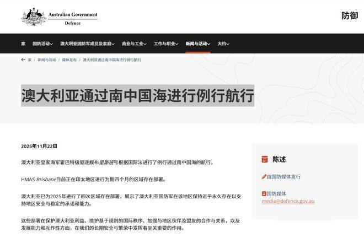Go to 家 in the main navigation bar
Screen dimensions: 364x238
pyautogui.click(x=23, y=44)
